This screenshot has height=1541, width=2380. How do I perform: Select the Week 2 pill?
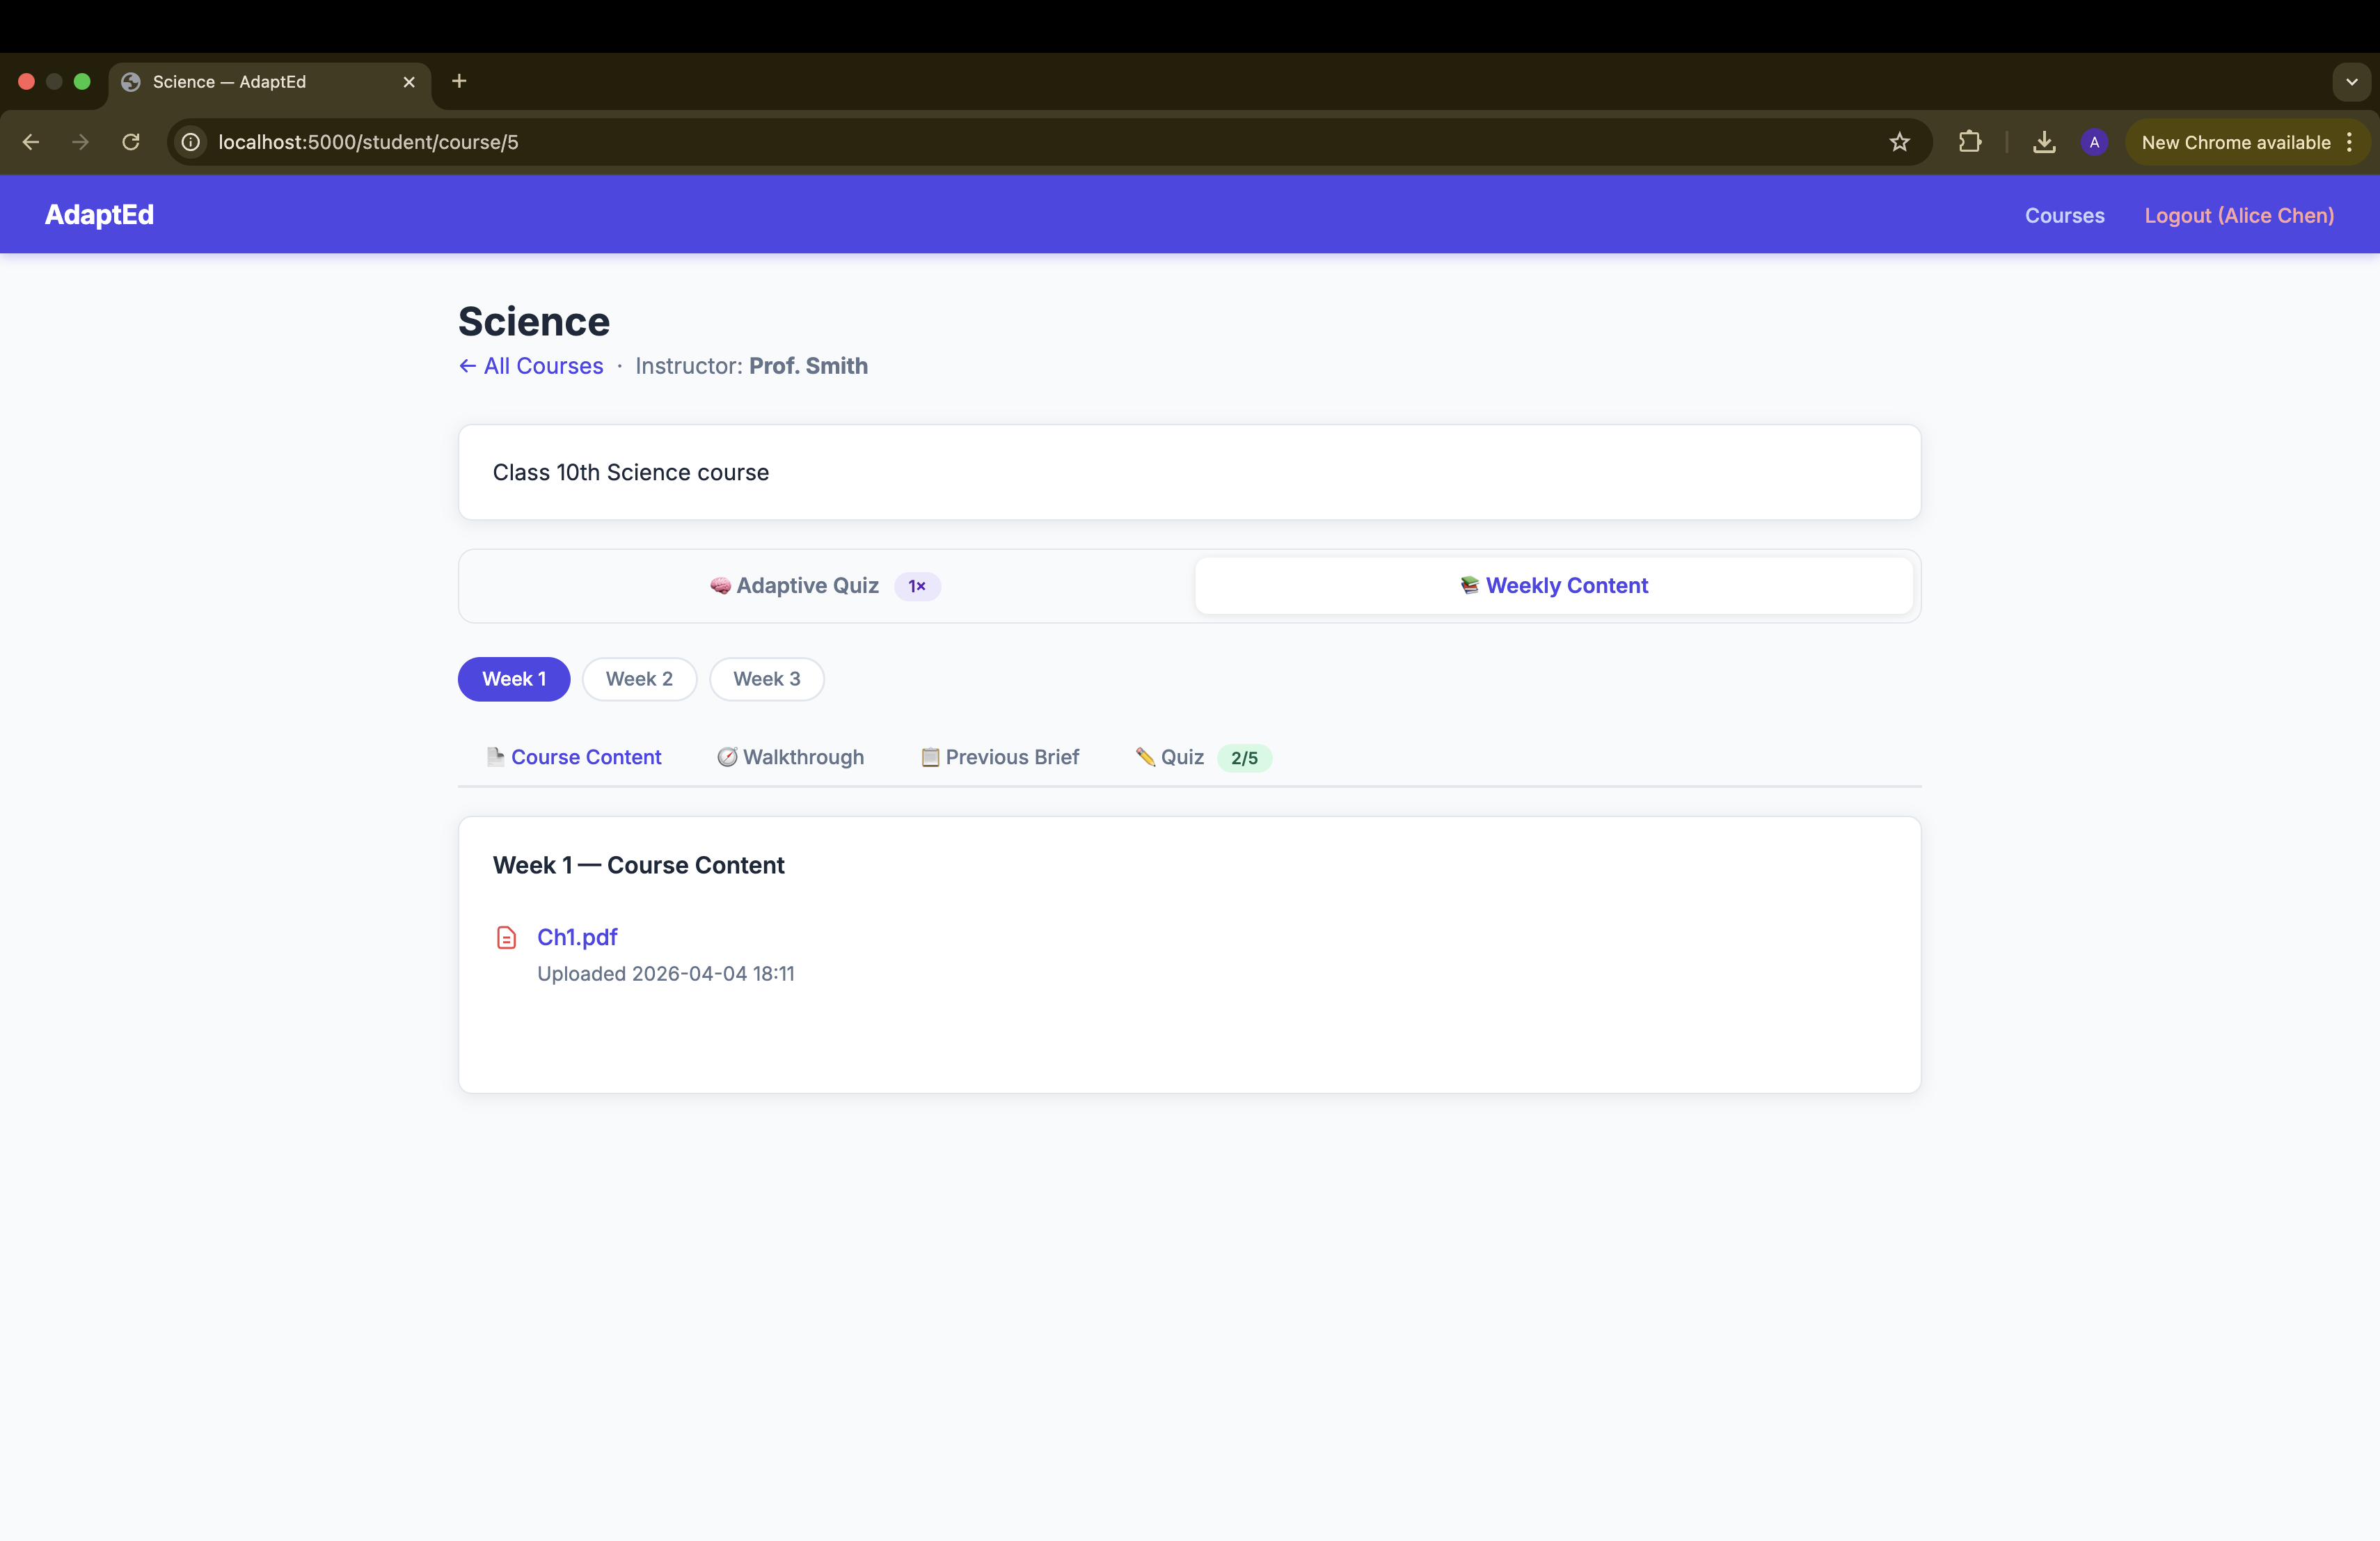point(639,679)
